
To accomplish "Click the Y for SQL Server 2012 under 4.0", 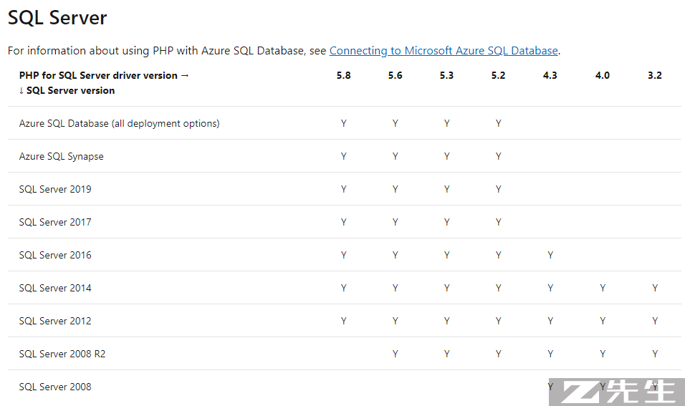I will pos(603,321).
